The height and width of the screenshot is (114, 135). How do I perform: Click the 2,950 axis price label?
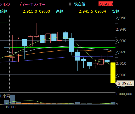[x=121, y=18]
